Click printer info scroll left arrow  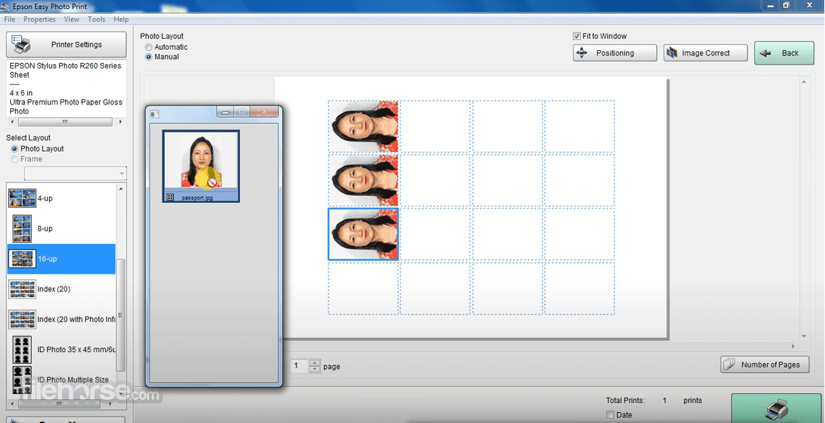click(12, 121)
